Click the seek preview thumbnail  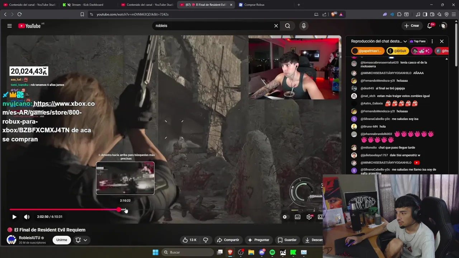coord(125,178)
